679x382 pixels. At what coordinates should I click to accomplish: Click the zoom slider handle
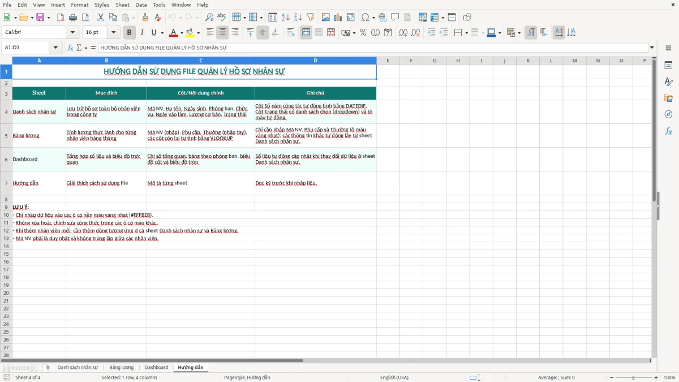point(634,377)
